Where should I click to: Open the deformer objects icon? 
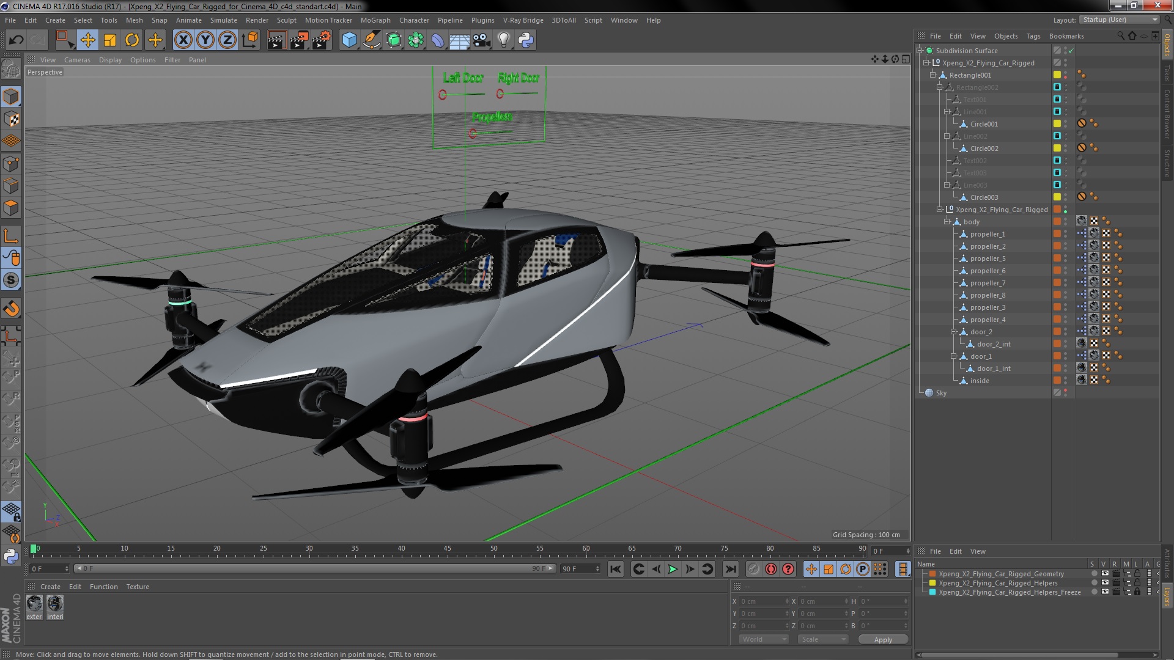(438, 40)
